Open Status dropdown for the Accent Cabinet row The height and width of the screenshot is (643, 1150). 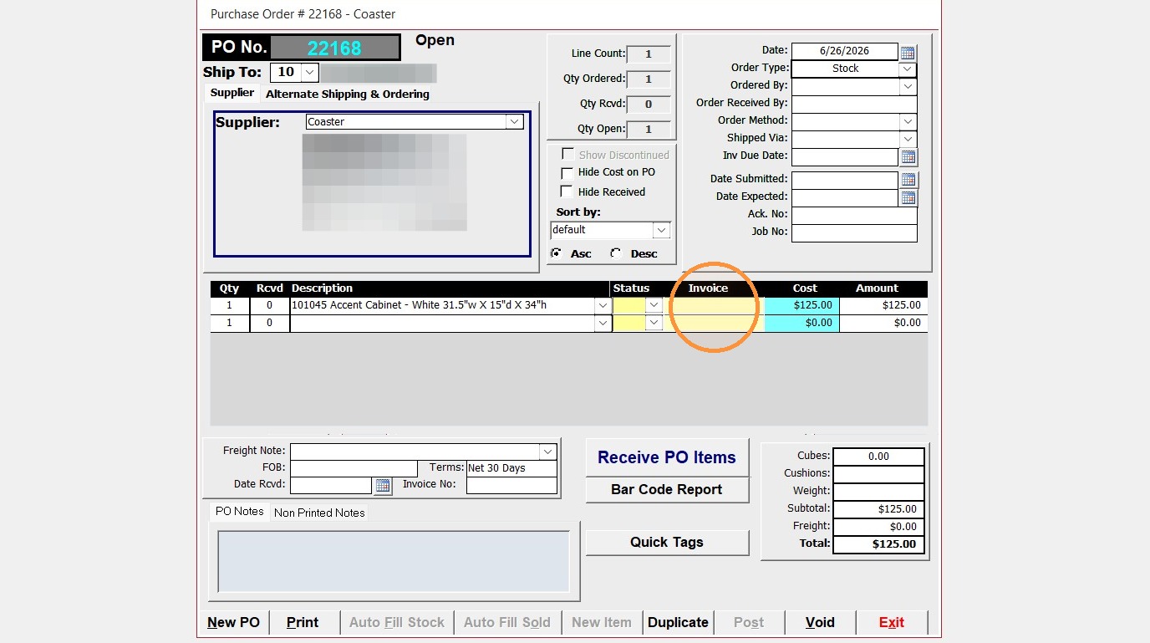pyautogui.click(x=654, y=305)
